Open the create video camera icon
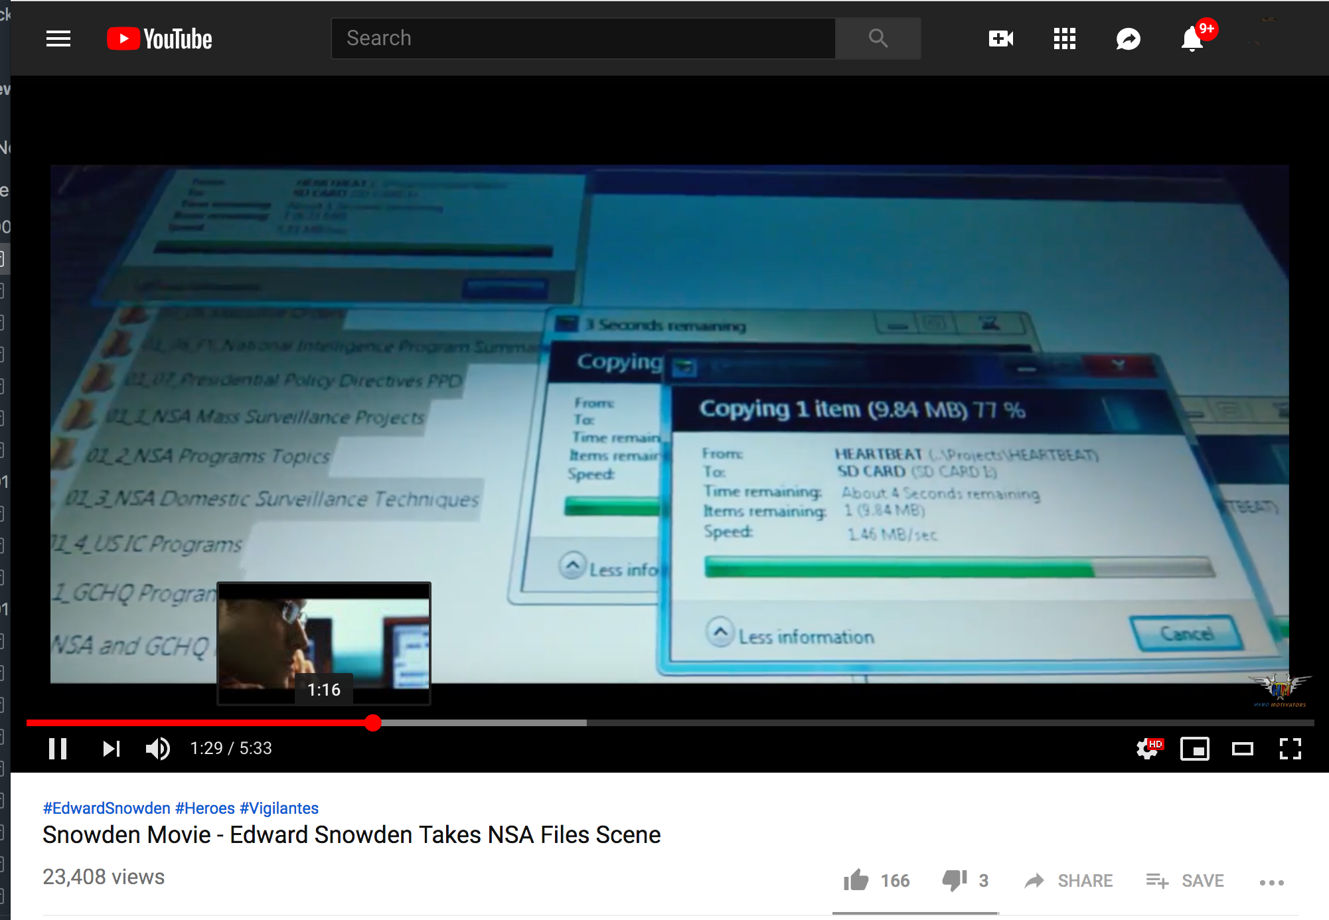 point(1000,38)
